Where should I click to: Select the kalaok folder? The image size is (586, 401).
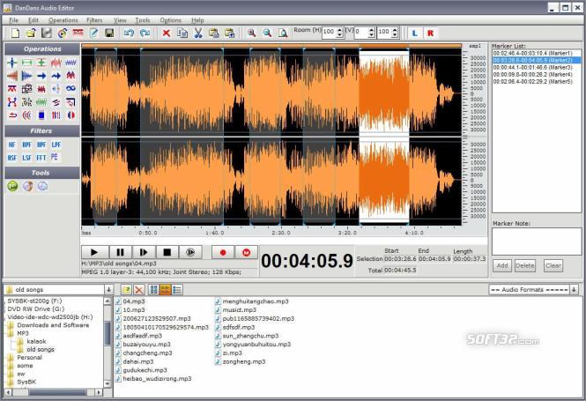click(36, 341)
